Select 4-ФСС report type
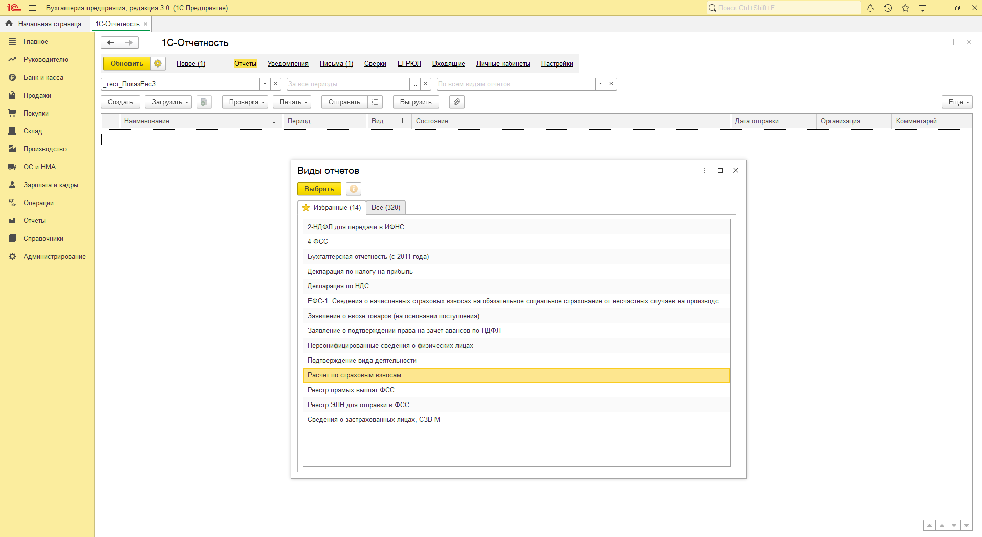Screen dimensions: 982x537 pos(516,241)
